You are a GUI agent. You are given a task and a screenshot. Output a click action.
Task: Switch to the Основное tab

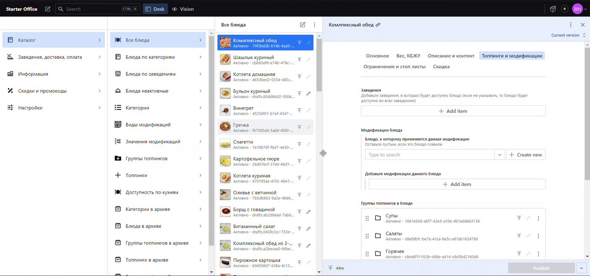pyautogui.click(x=377, y=56)
